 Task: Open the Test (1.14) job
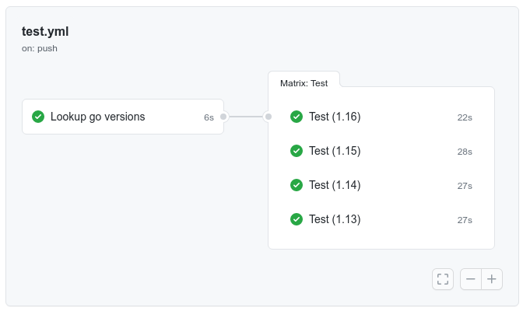[x=335, y=185]
